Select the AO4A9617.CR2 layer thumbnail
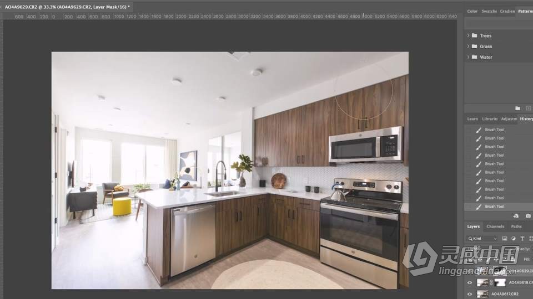The image size is (533, 299). 482,294
